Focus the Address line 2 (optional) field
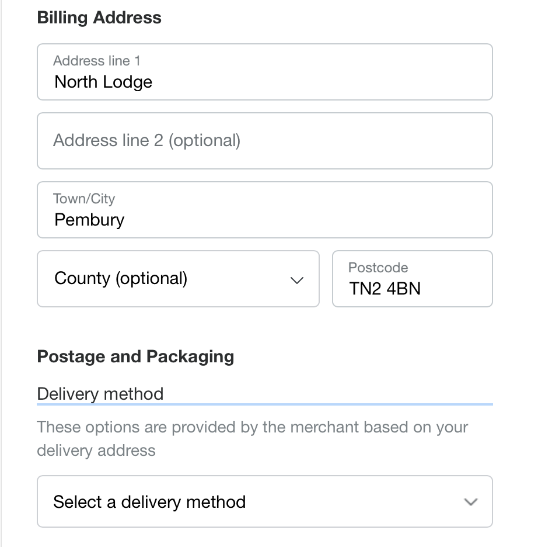The width and height of the screenshot is (559, 547). pos(264,141)
